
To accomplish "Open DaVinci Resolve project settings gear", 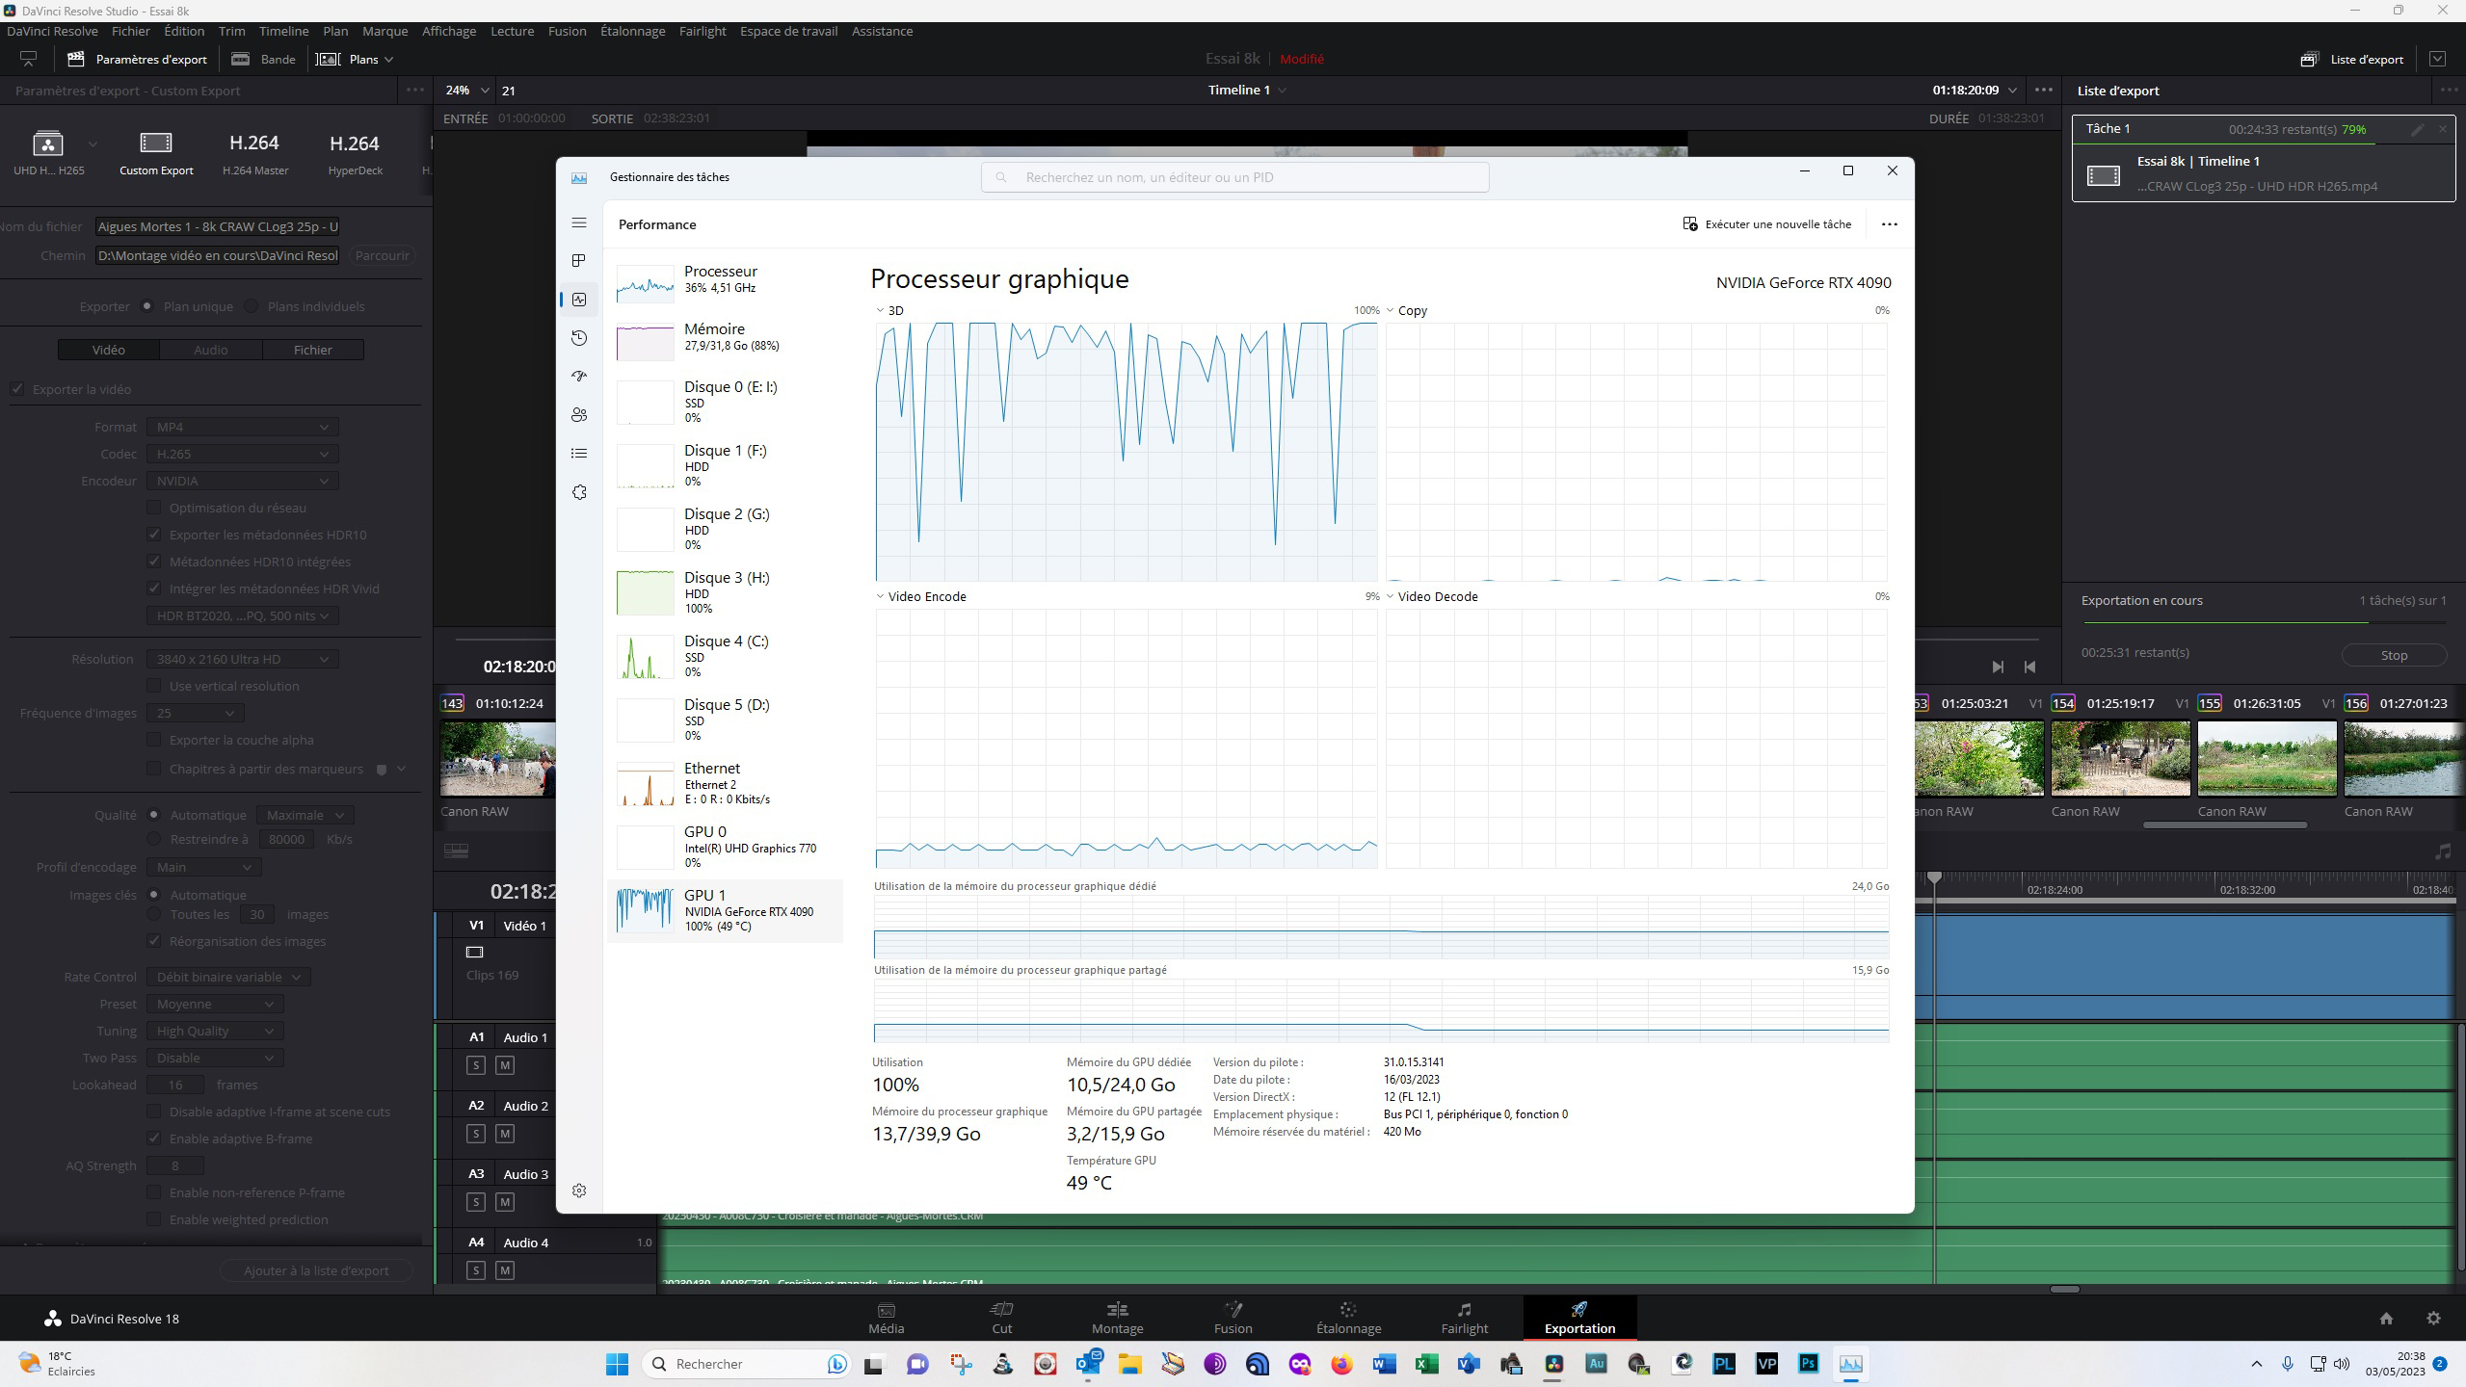I will pos(2433,1319).
